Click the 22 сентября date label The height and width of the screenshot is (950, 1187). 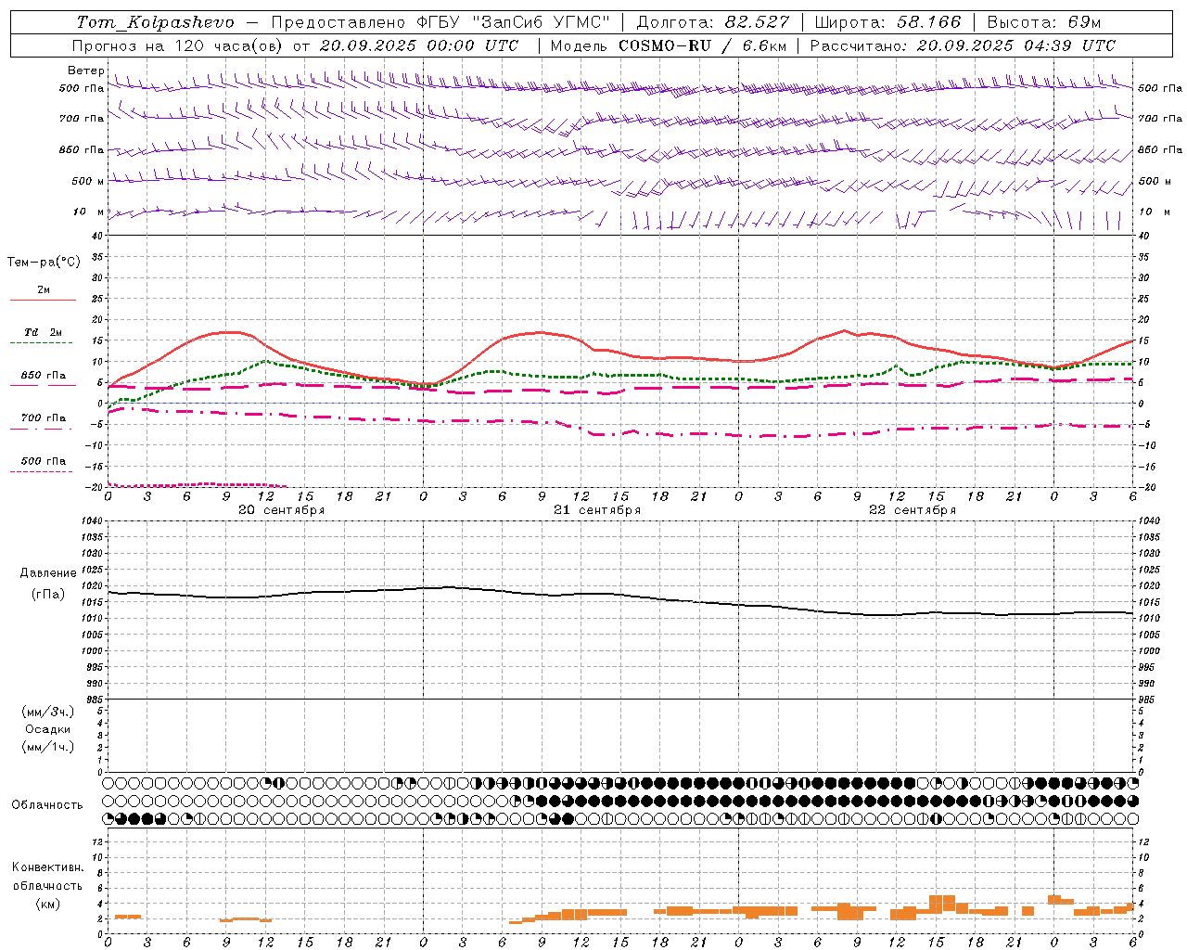point(913,510)
